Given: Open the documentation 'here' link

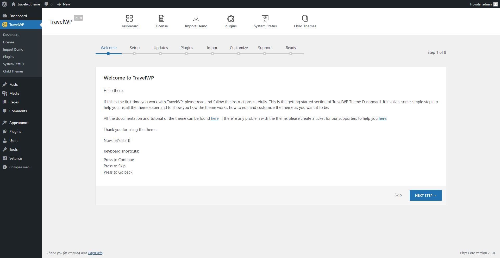Looking at the screenshot, I should [215, 118].
